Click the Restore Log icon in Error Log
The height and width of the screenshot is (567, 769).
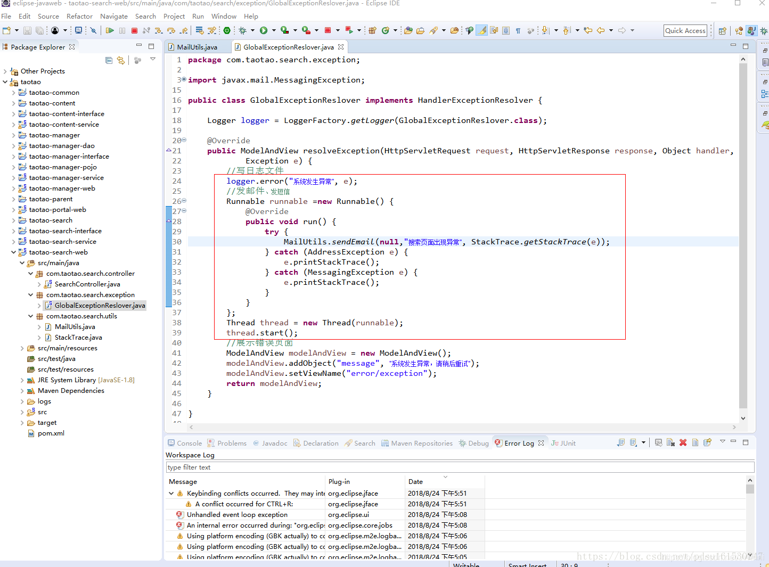pos(707,442)
